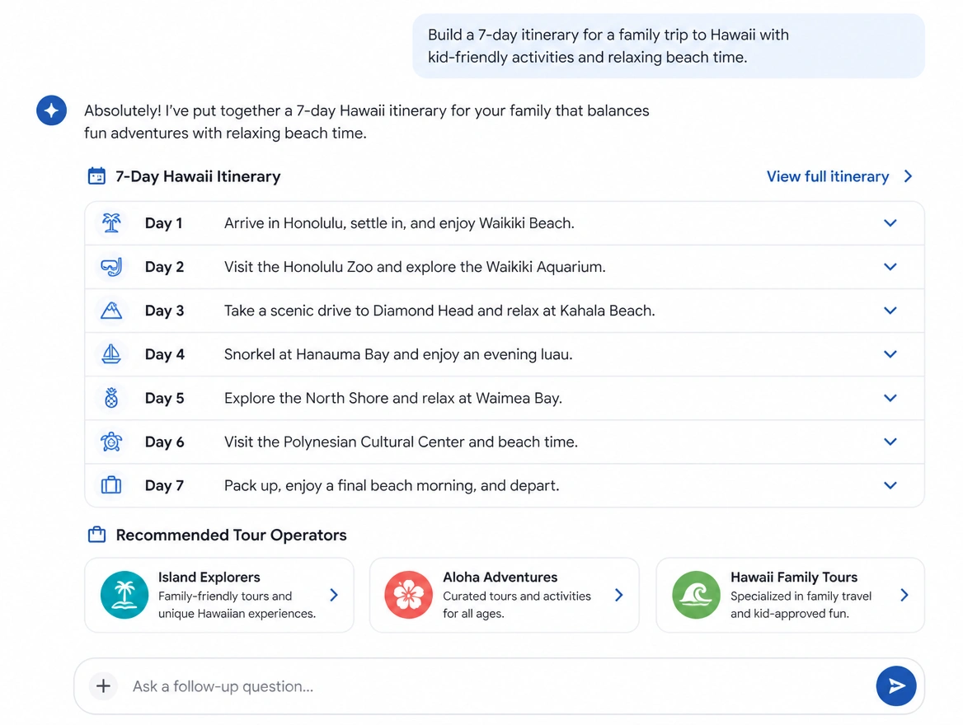Click the Day 7 label
Screen dimensions: 963x725
click(164, 485)
